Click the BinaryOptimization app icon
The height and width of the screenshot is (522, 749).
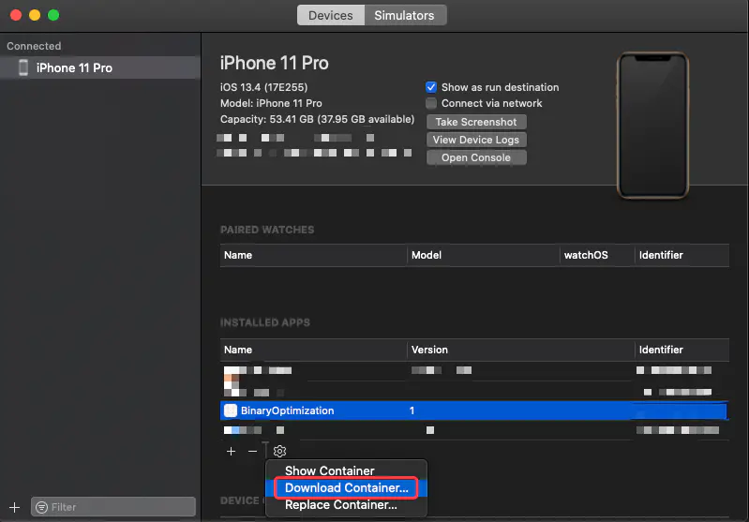point(231,410)
